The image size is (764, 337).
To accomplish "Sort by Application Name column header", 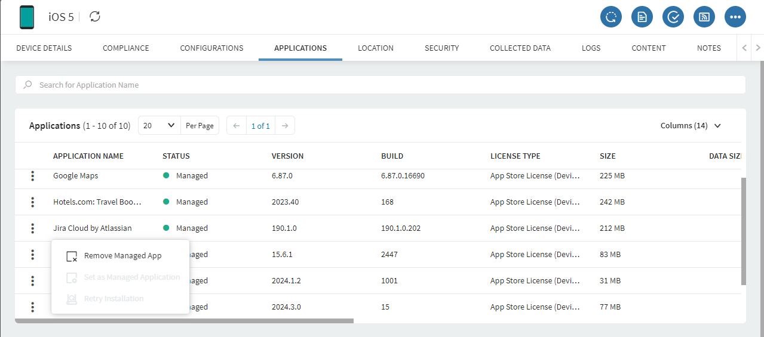I will [88, 156].
